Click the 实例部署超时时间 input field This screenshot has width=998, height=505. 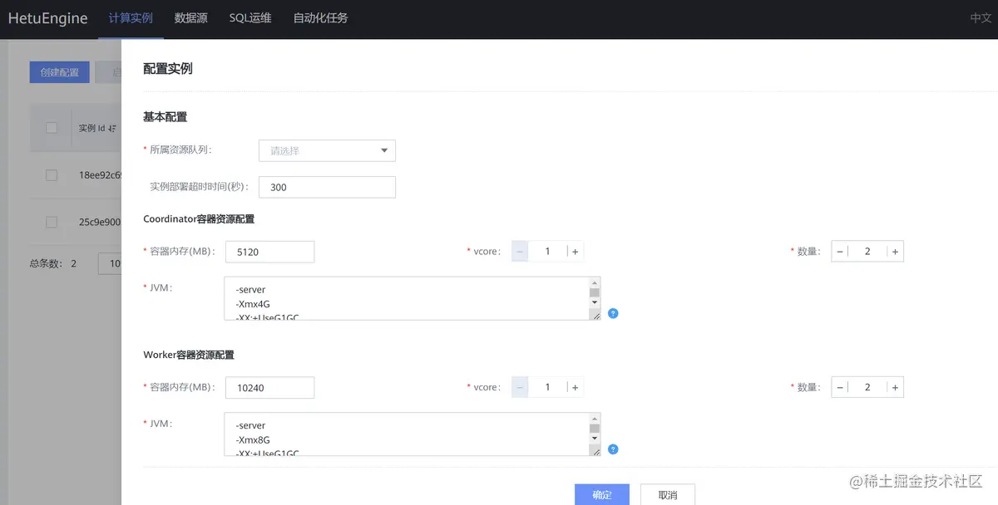327,187
